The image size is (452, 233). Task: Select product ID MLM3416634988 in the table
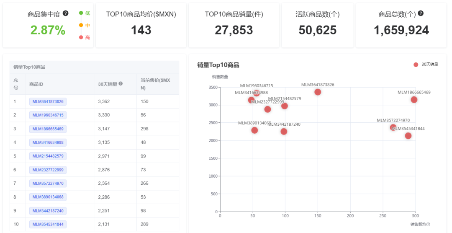(48, 142)
